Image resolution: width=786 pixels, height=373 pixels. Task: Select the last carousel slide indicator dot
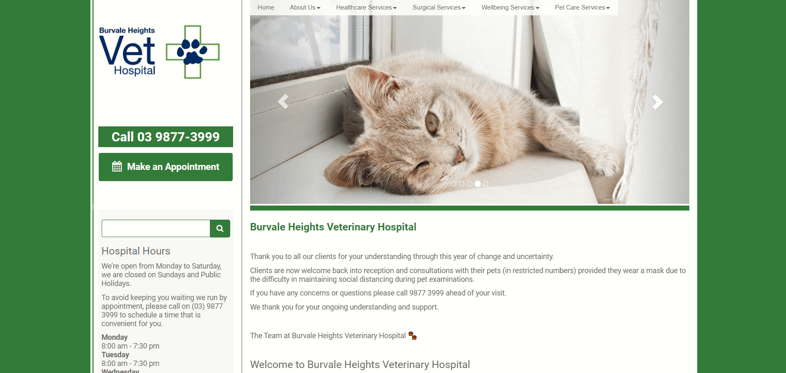(x=486, y=184)
